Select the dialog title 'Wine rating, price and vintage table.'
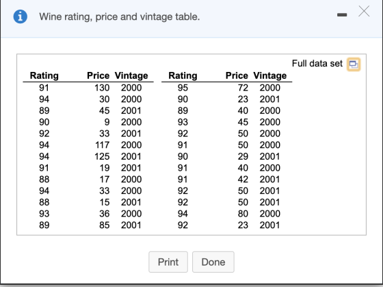 tap(120, 17)
